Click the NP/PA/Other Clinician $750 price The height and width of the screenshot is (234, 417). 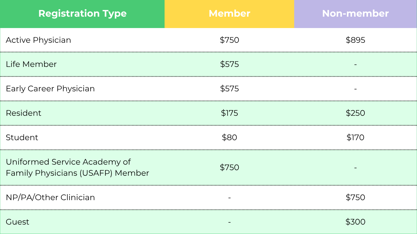[355, 197]
